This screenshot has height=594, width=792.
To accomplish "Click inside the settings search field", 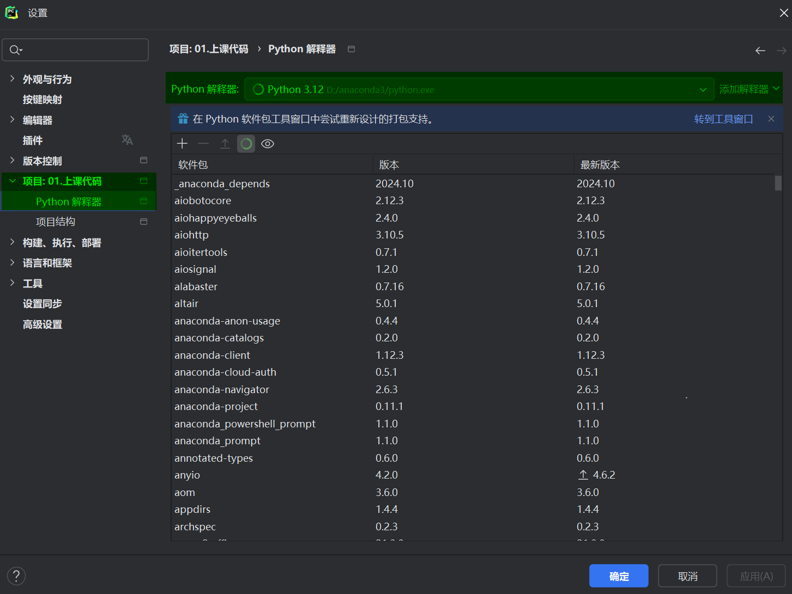I will [x=75, y=50].
